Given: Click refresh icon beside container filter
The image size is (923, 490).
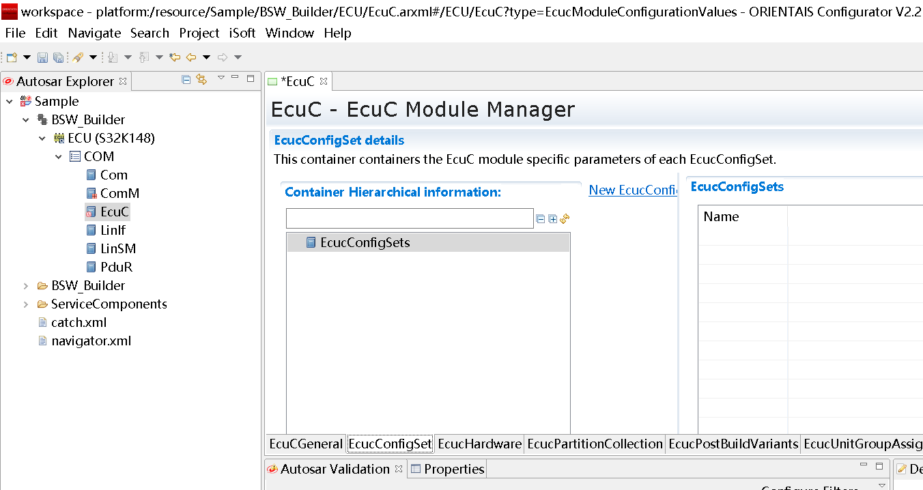Looking at the screenshot, I should pyautogui.click(x=565, y=219).
